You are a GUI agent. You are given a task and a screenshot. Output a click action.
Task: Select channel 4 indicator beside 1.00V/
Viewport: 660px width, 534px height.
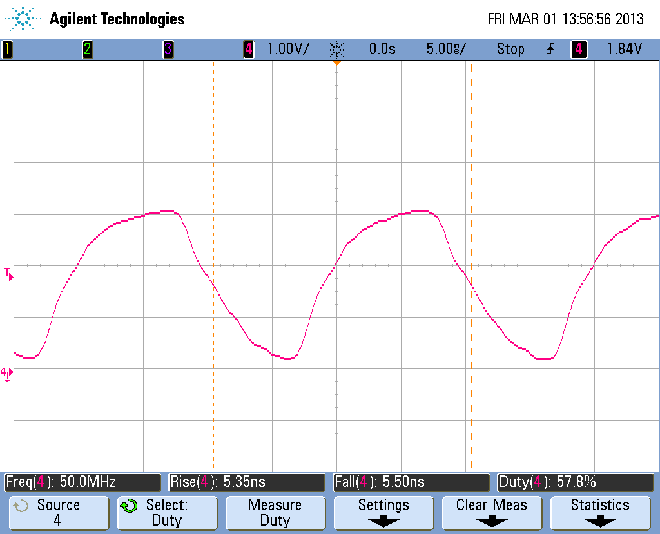249,49
